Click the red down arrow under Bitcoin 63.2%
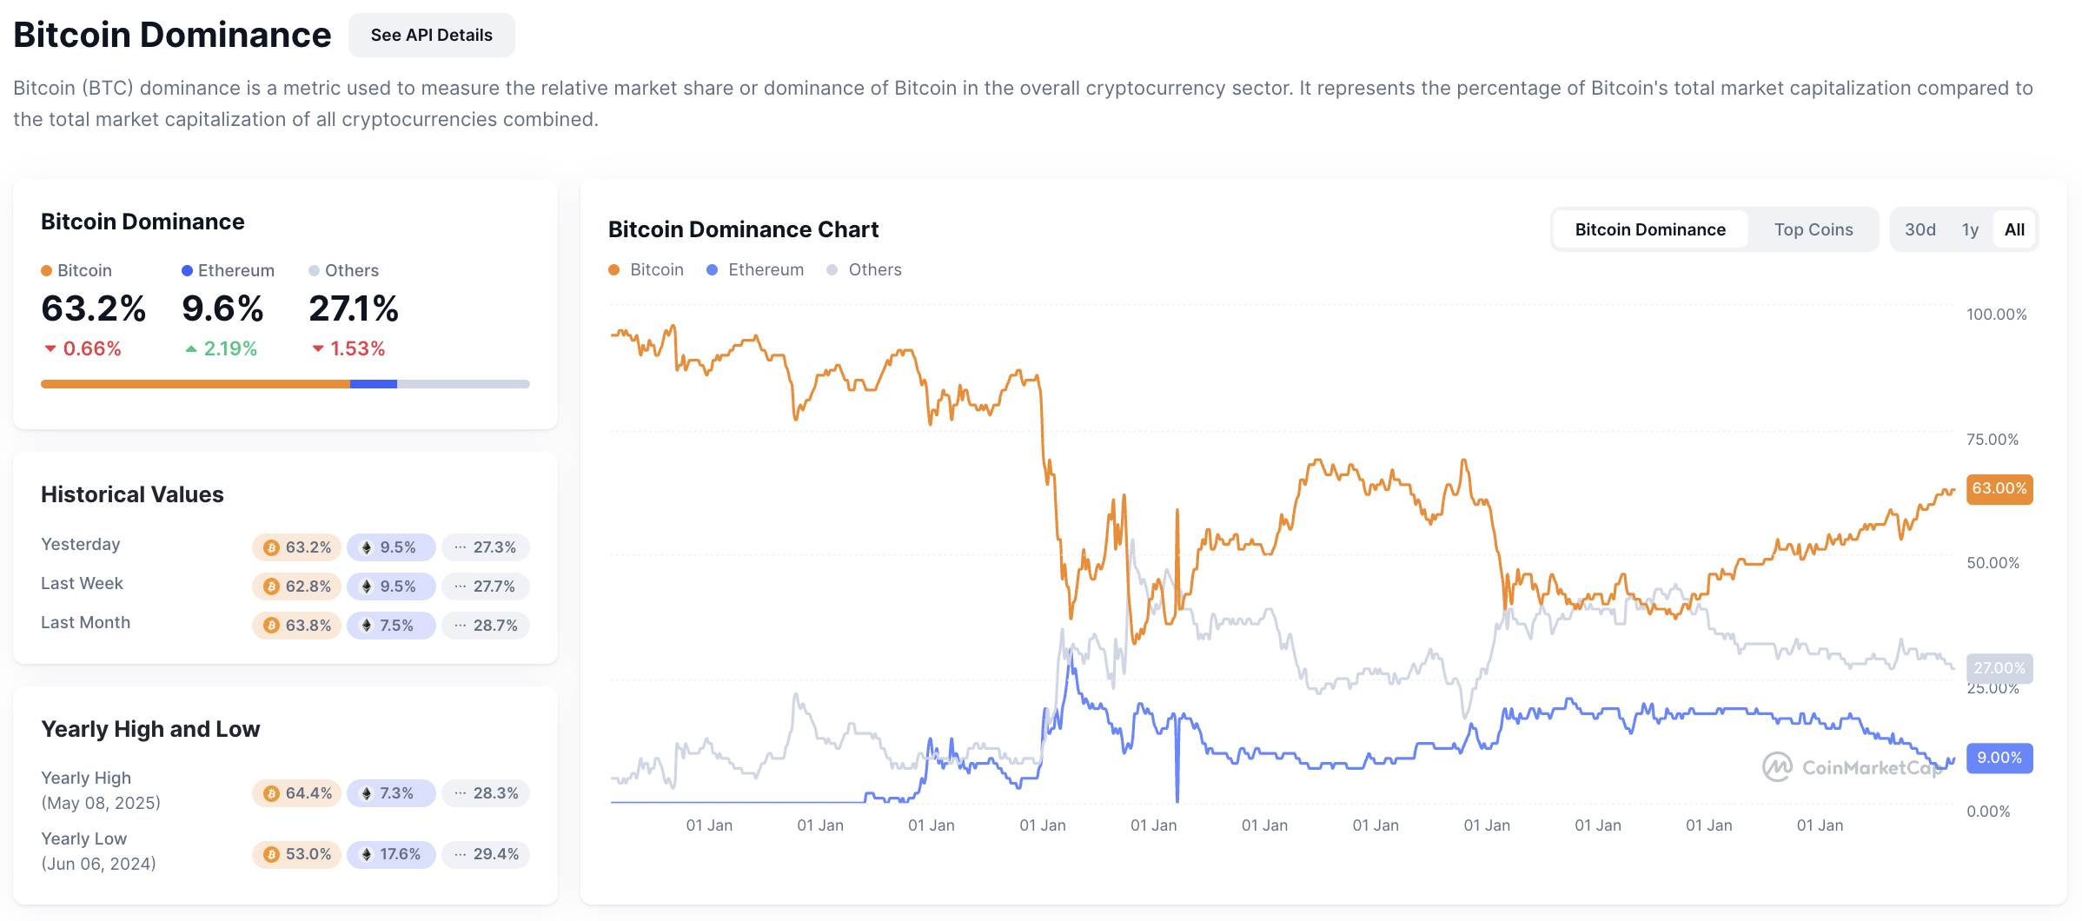This screenshot has width=2082, height=921. [50, 348]
